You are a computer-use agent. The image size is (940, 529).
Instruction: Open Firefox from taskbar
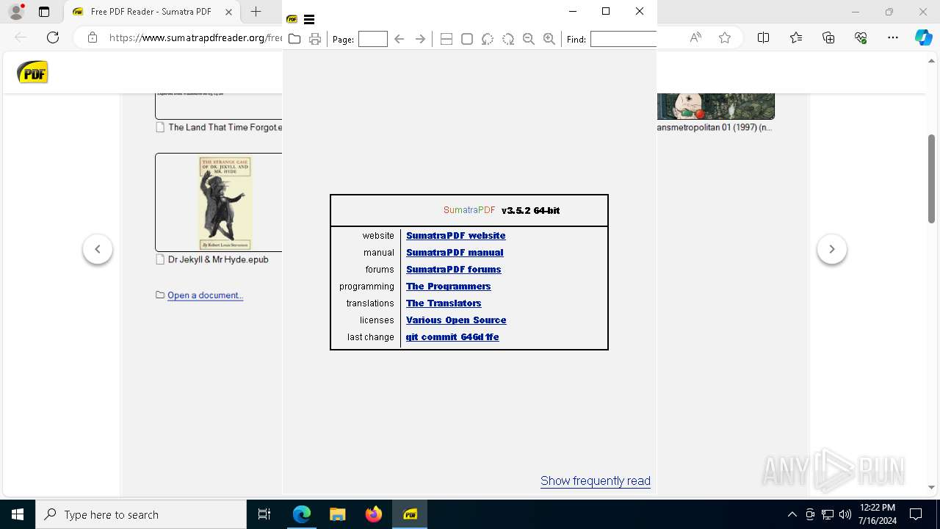pos(374,515)
